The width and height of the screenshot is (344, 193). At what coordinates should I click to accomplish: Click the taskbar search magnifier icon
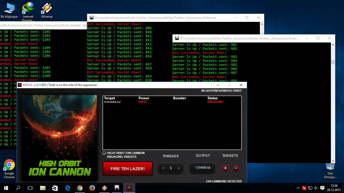pos(18,188)
